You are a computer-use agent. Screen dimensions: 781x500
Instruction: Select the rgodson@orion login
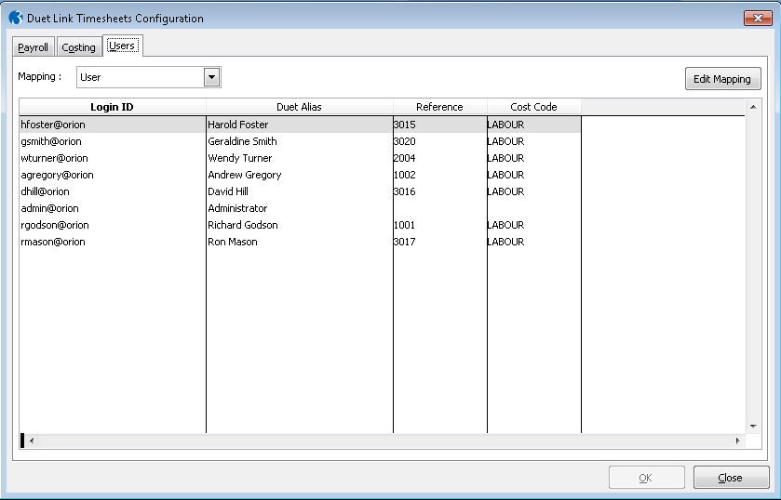click(x=55, y=226)
